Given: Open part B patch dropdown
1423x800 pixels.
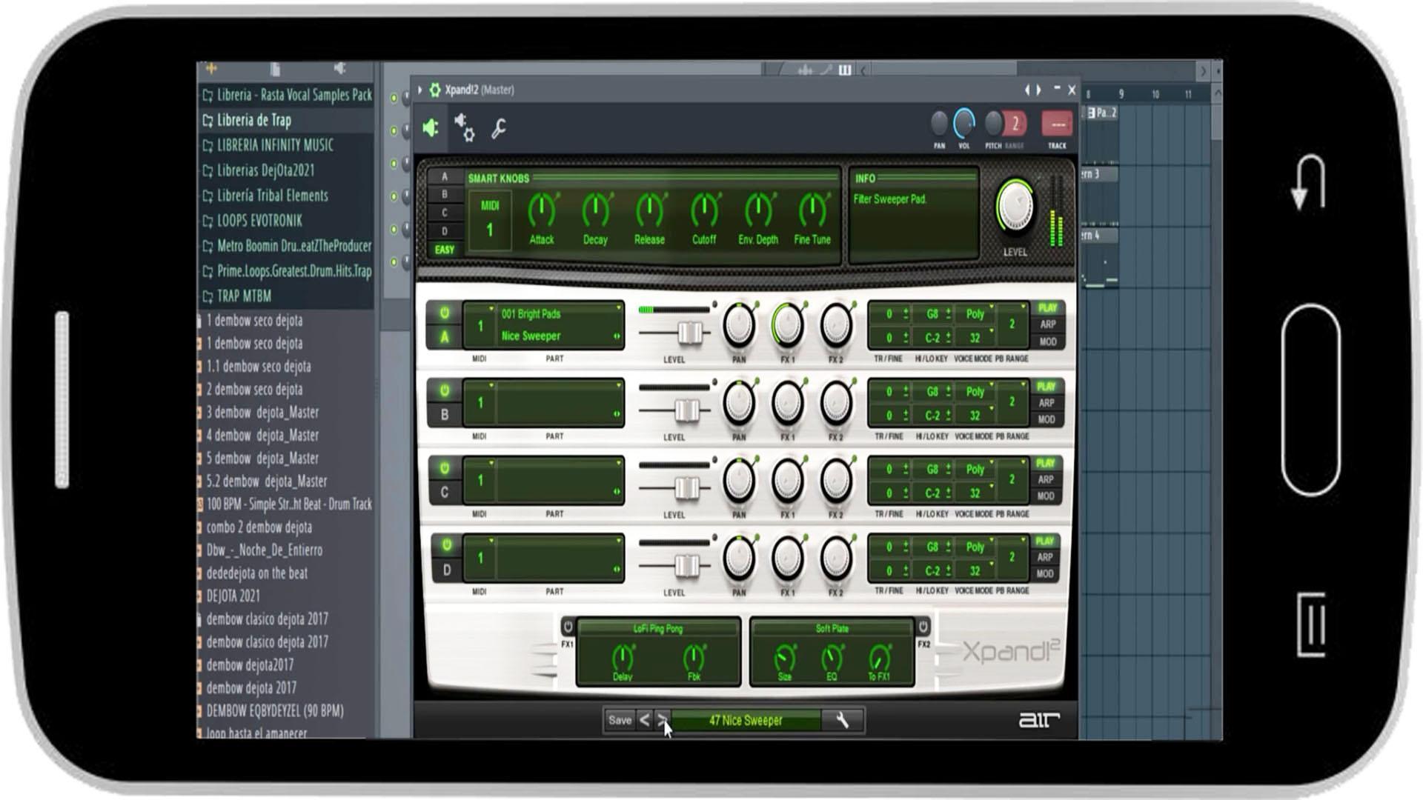Looking at the screenshot, I should click(x=560, y=391).
